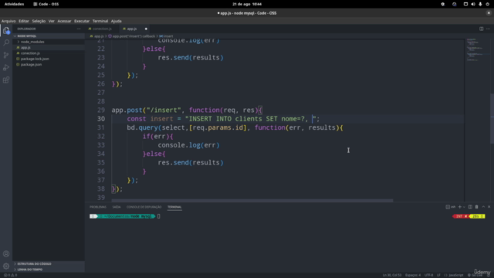
Task: Click the insert breadcrumb segment
Action: (166, 36)
